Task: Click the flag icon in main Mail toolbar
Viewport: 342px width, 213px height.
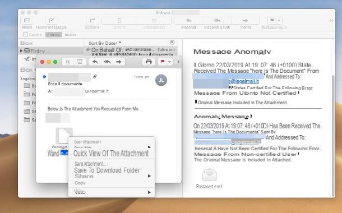Action: click(272, 21)
